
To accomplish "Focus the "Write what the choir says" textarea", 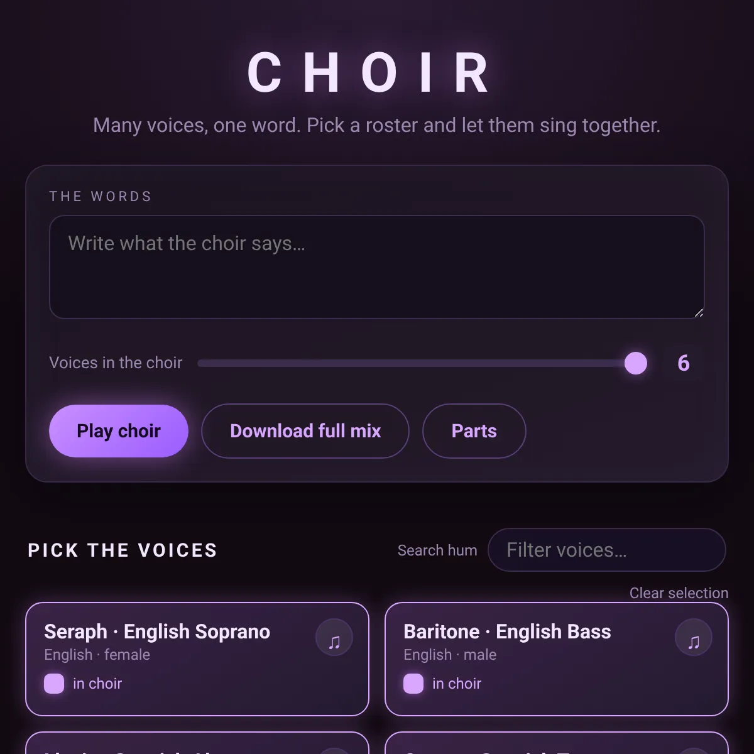I will click(x=377, y=267).
